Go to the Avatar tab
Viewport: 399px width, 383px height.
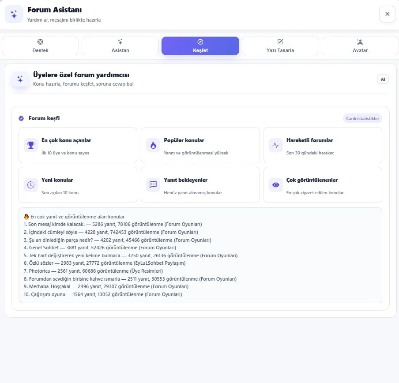click(360, 46)
